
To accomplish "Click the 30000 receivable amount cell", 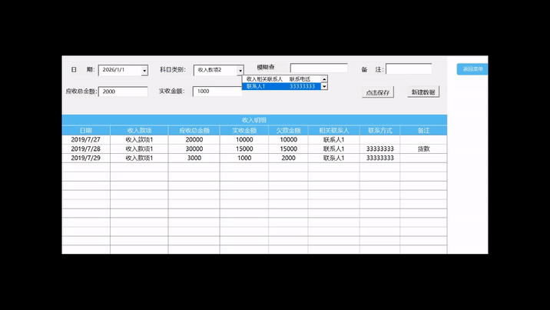I will (194, 149).
